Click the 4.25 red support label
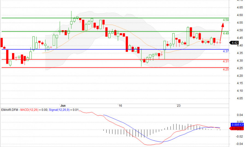246x147 pixels. click(x=226, y=70)
